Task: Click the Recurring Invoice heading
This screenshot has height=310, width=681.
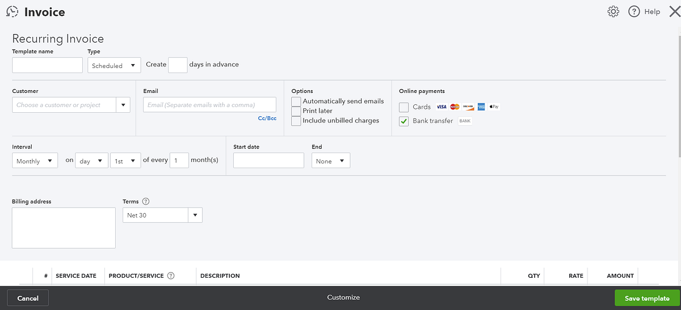Action: point(58,39)
